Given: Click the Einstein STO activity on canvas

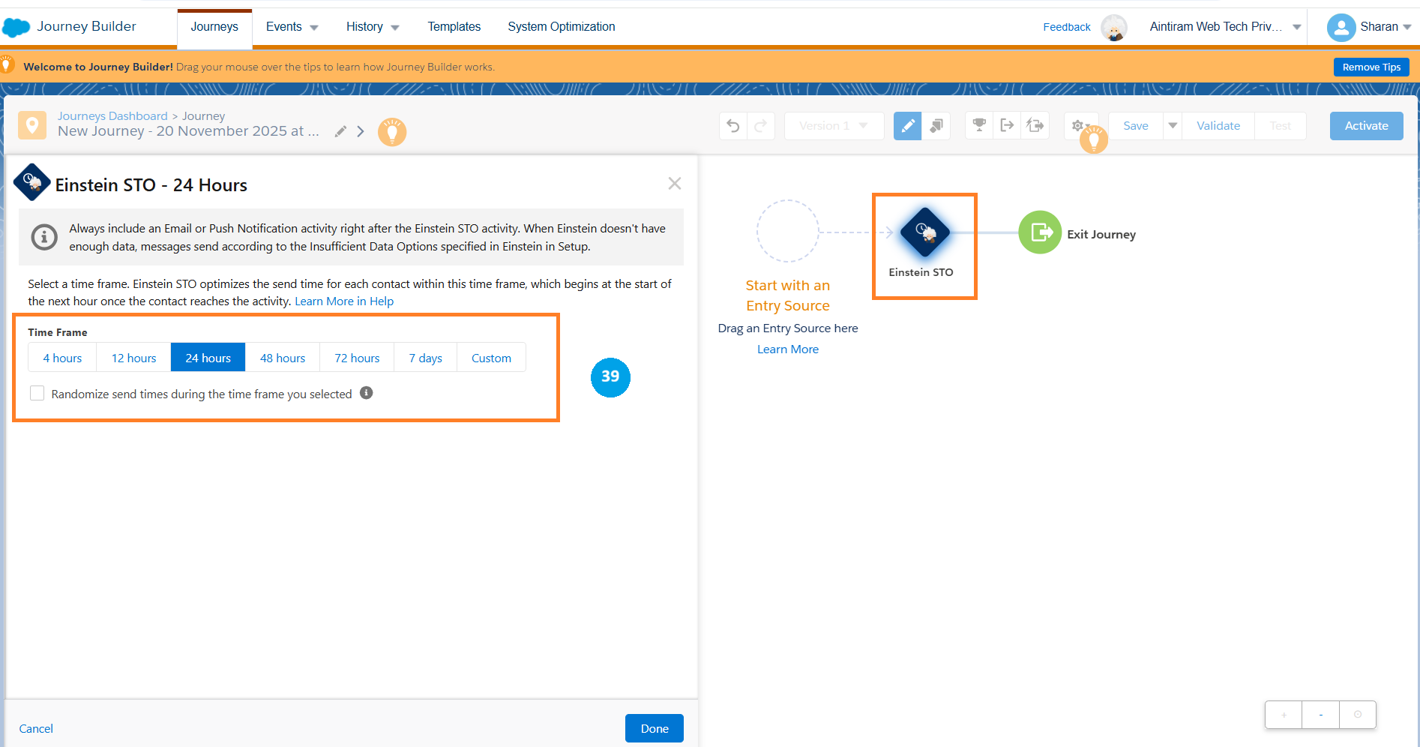Looking at the screenshot, I should click(924, 234).
